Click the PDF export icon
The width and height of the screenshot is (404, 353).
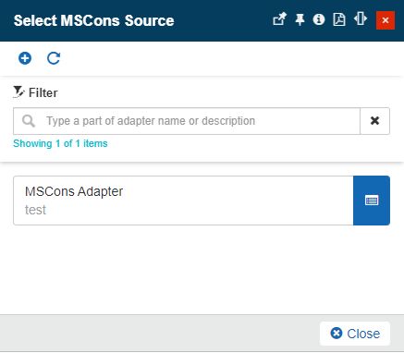(339, 19)
